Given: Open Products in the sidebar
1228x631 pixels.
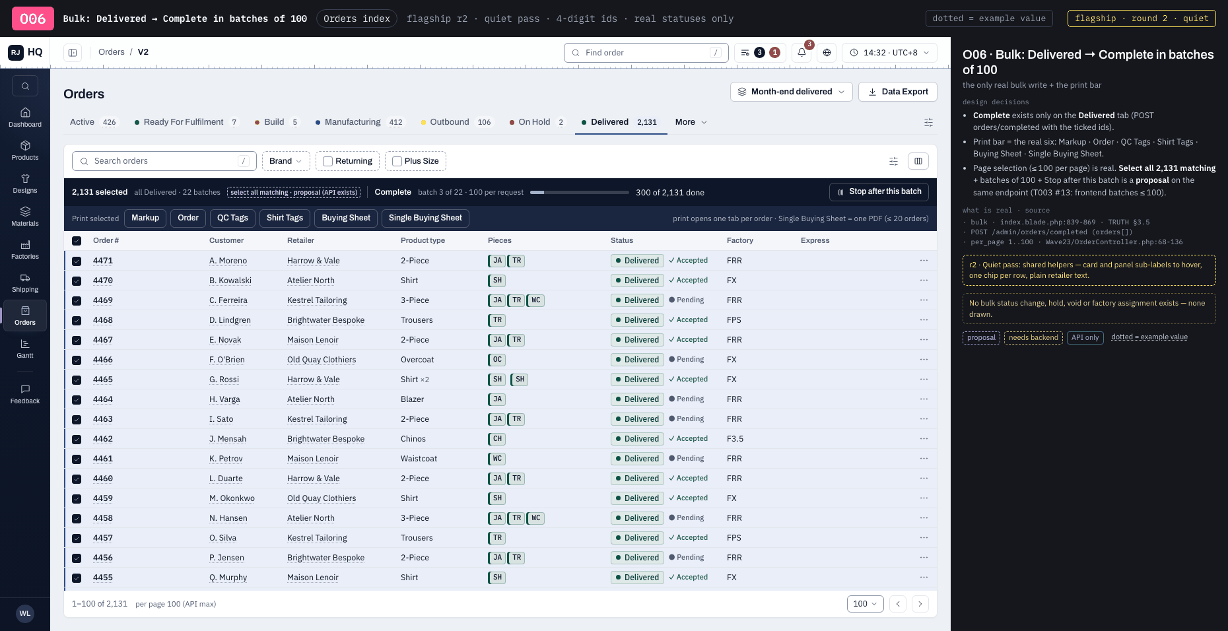Looking at the screenshot, I should 25,150.
